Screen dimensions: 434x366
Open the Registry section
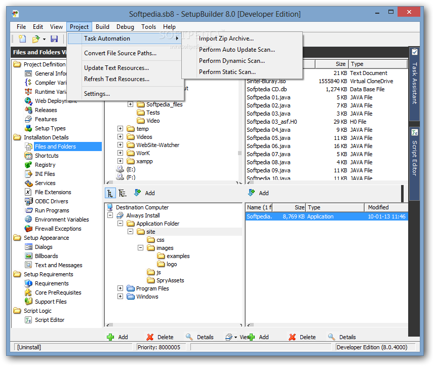click(x=45, y=165)
